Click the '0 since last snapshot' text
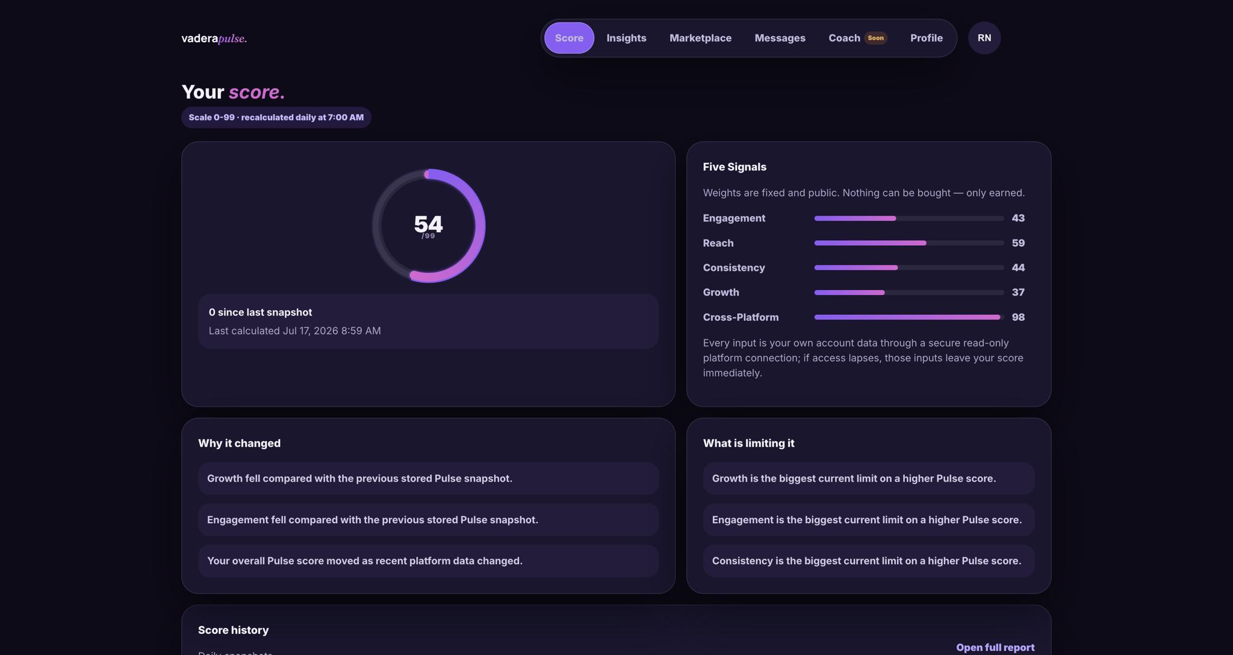Image resolution: width=1233 pixels, height=655 pixels. [x=260, y=312]
